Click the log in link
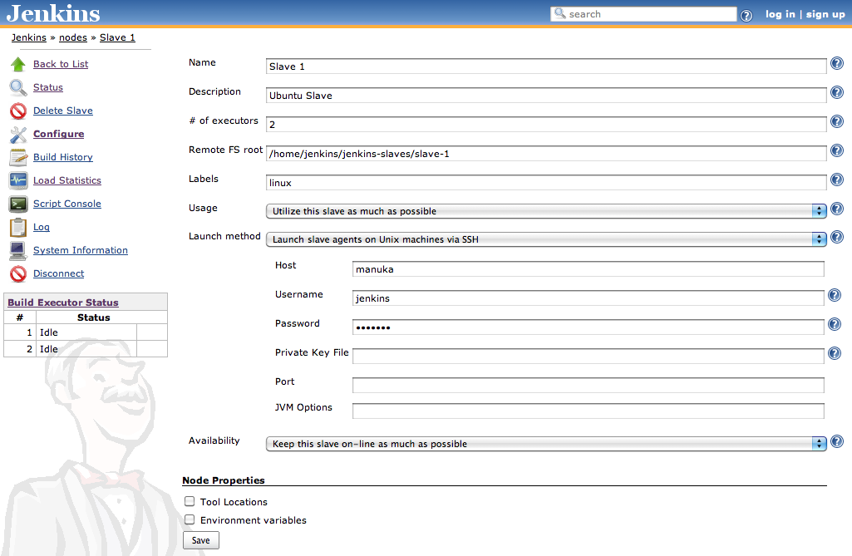This screenshot has width=852, height=556. [781, 15]
